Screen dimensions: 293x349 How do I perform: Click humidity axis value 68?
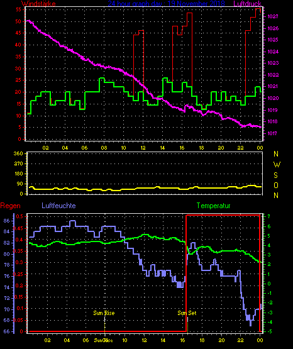(x=7, y=320)
